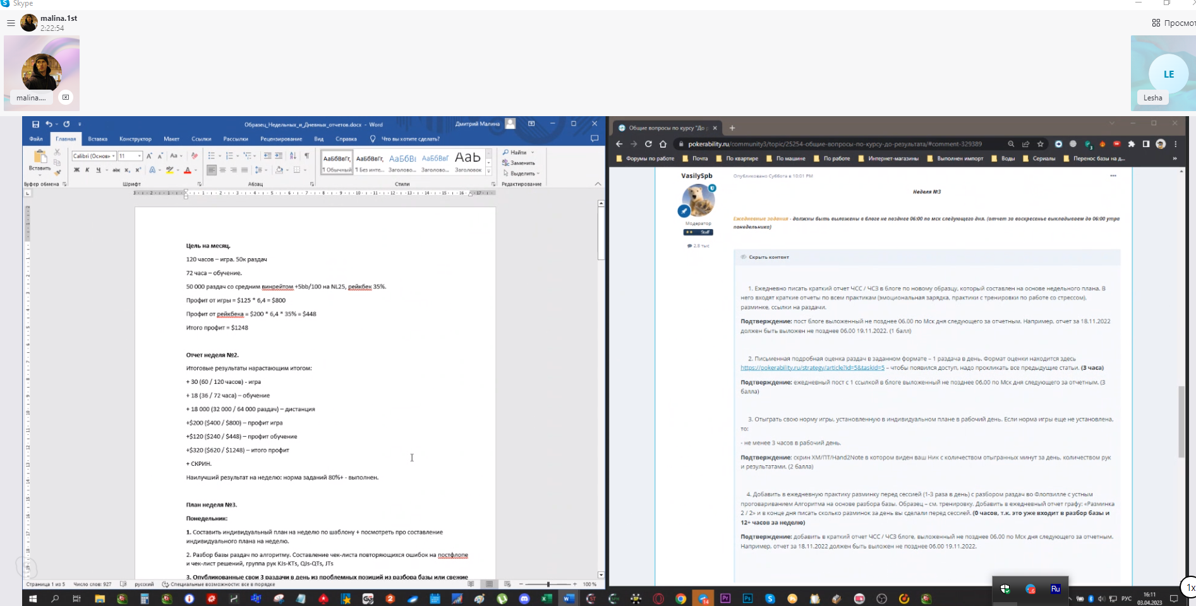Open the Выделить select dropdown
This screenshot has height=606, width=1196.
(x=521, y=173)
